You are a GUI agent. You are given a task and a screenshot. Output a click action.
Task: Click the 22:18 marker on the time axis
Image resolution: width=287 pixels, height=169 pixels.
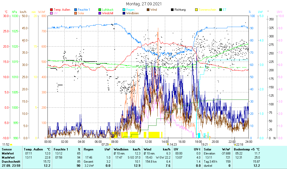(240, 144)
